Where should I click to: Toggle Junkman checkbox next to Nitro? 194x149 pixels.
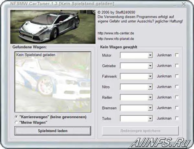177,87
